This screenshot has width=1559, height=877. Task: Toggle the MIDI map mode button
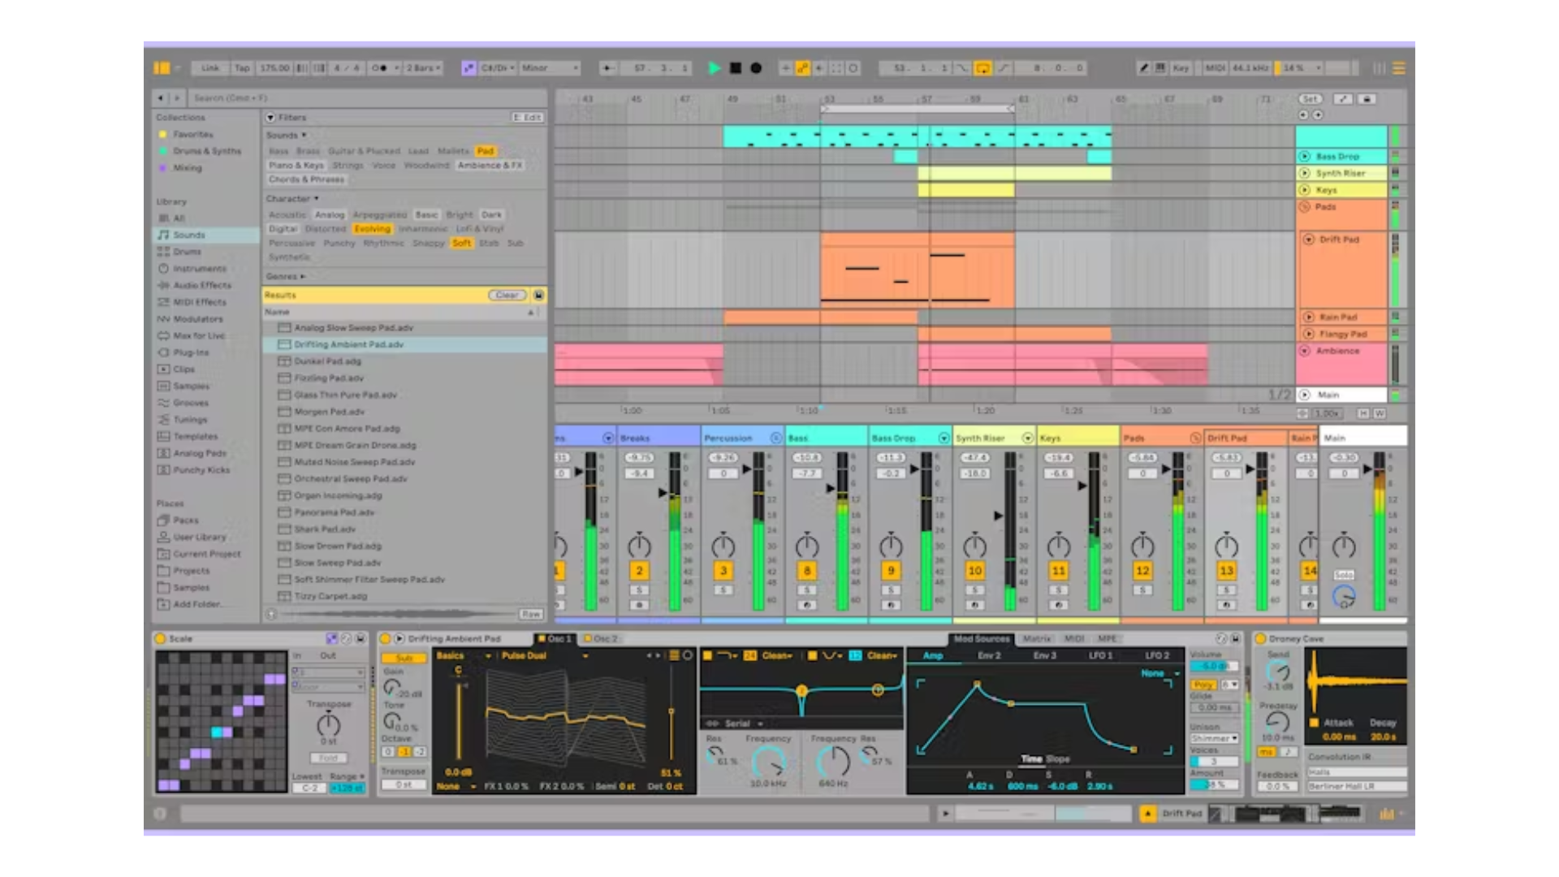[x=1215, y=68]
